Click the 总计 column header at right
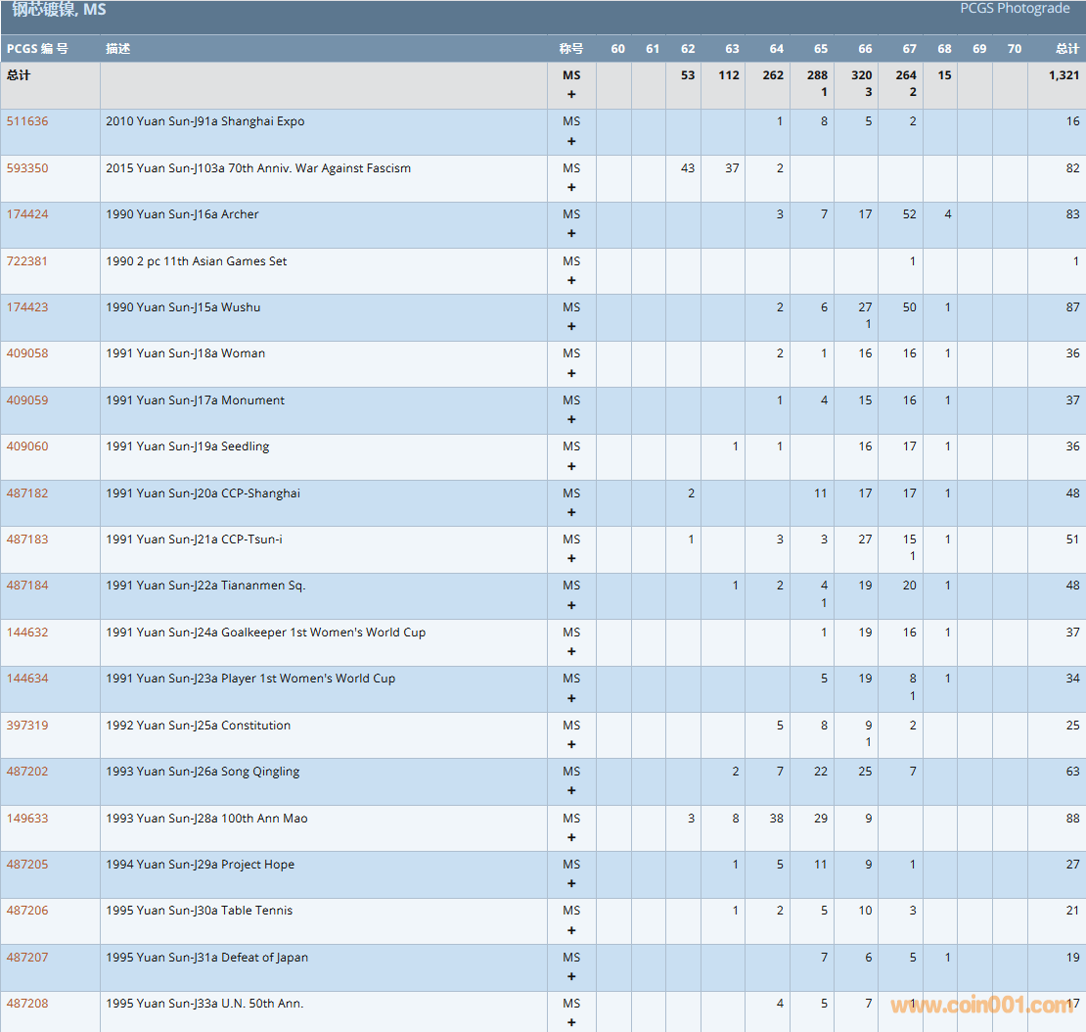The image size is (1086, 1032). pyautogui.click(x=1066, y=49)
